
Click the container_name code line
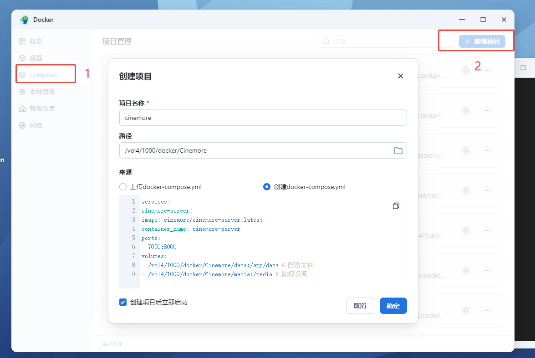[x=191, y=229]
